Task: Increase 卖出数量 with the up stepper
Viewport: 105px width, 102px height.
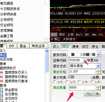Action: 98,86
